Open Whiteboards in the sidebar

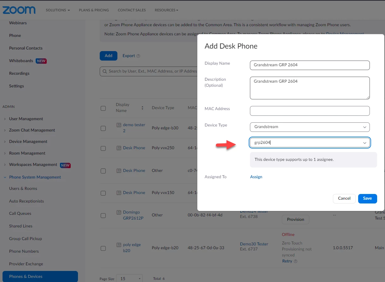(21, 61)
